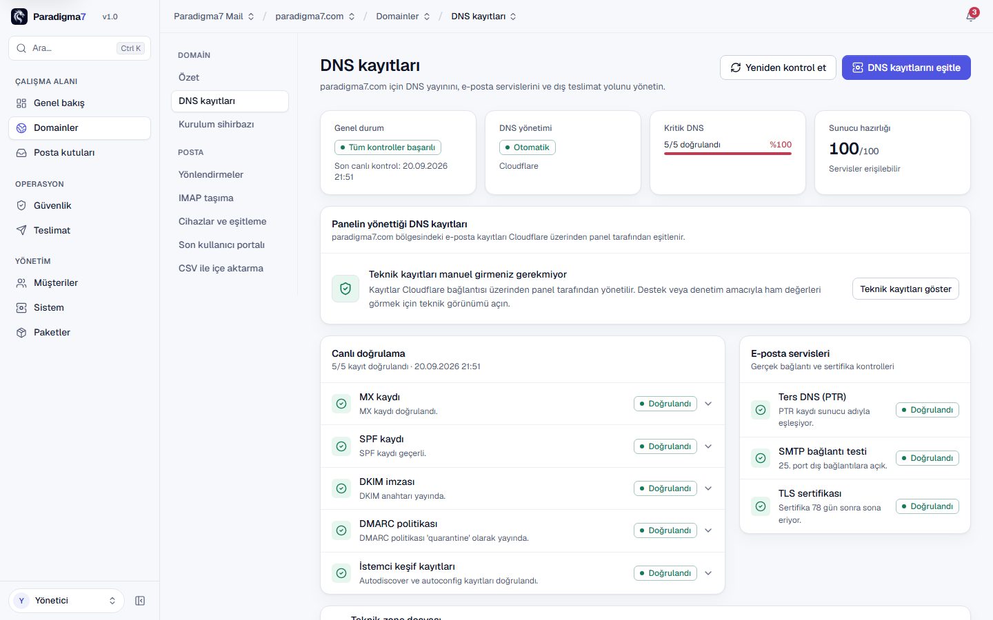Click the Paradigma7 logo icon

(19, 17)
